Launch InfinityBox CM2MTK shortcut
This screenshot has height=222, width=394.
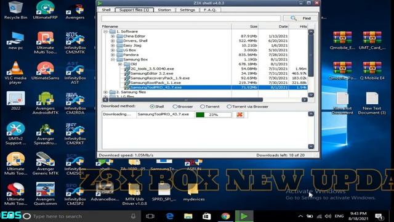pyautogui.click(x=75, y=43)
